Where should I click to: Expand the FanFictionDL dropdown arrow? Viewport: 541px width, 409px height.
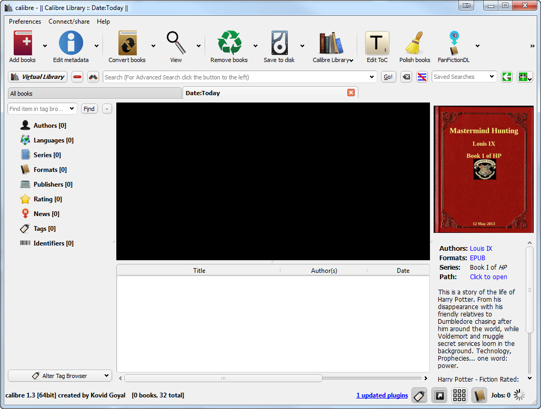point(477,46)
